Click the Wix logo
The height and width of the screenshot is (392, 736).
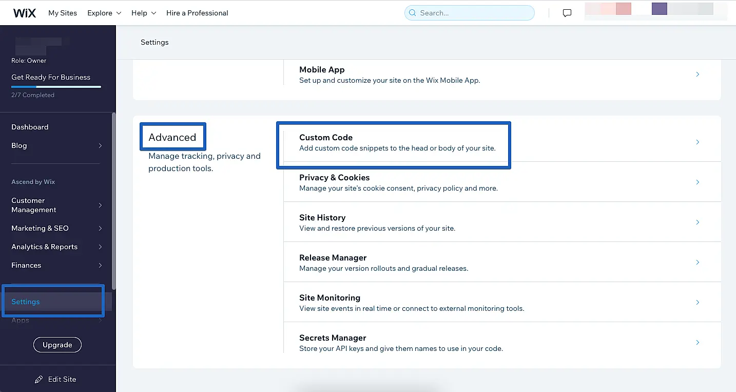pyautogui.click(x=24, y=13)
